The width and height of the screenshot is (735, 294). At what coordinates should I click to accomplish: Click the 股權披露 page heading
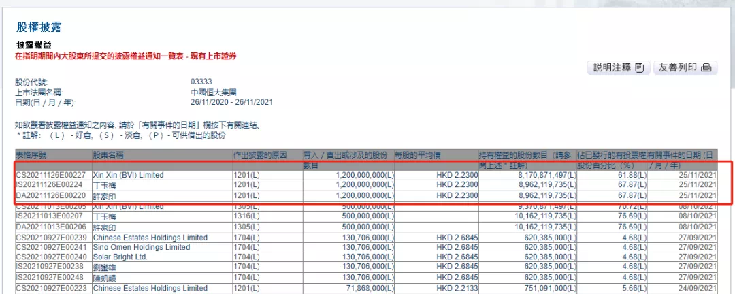tap(39, 27)
